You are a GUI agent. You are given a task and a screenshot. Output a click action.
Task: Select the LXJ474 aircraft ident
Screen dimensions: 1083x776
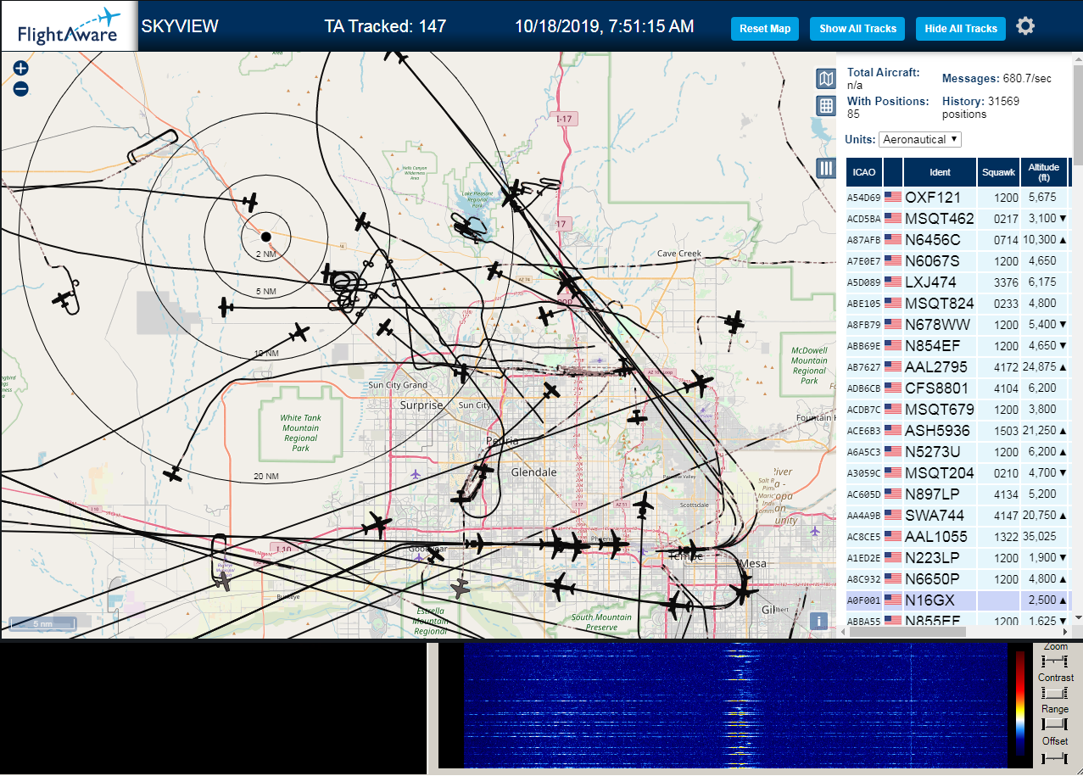click(930, 282)
